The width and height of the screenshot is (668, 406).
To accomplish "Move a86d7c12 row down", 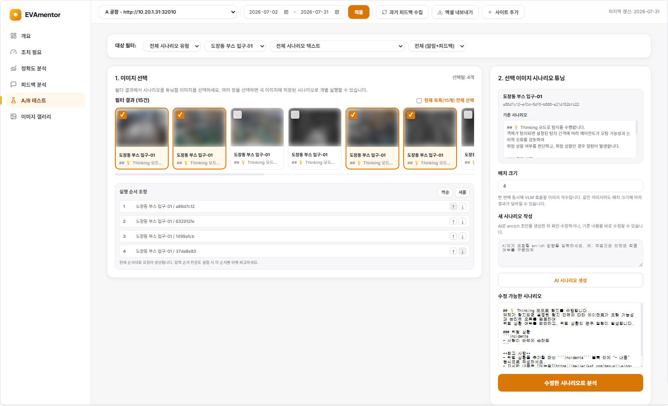I will [462, 207].
